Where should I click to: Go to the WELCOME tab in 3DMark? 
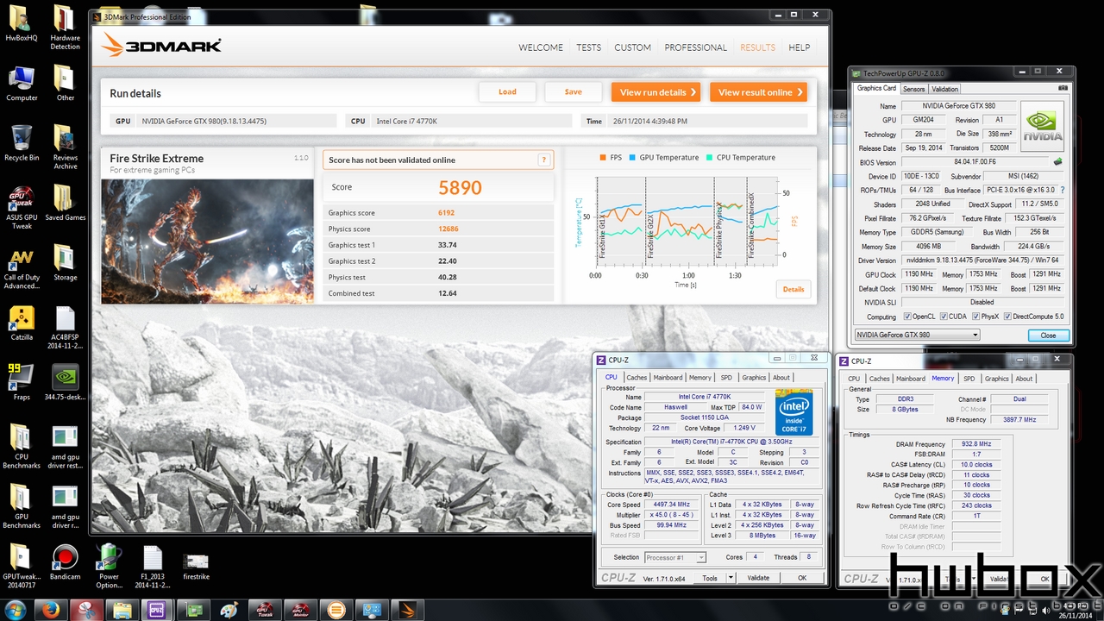point(541,47)
